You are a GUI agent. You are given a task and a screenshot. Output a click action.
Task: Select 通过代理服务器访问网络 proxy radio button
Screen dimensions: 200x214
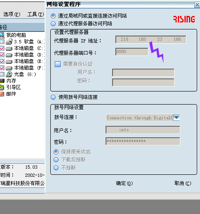pos(53,24)
